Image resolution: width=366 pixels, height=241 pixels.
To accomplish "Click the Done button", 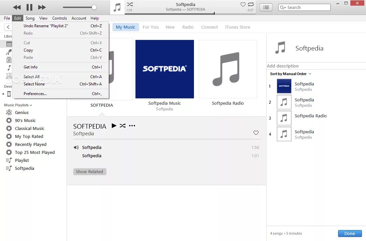I will 350,234.
